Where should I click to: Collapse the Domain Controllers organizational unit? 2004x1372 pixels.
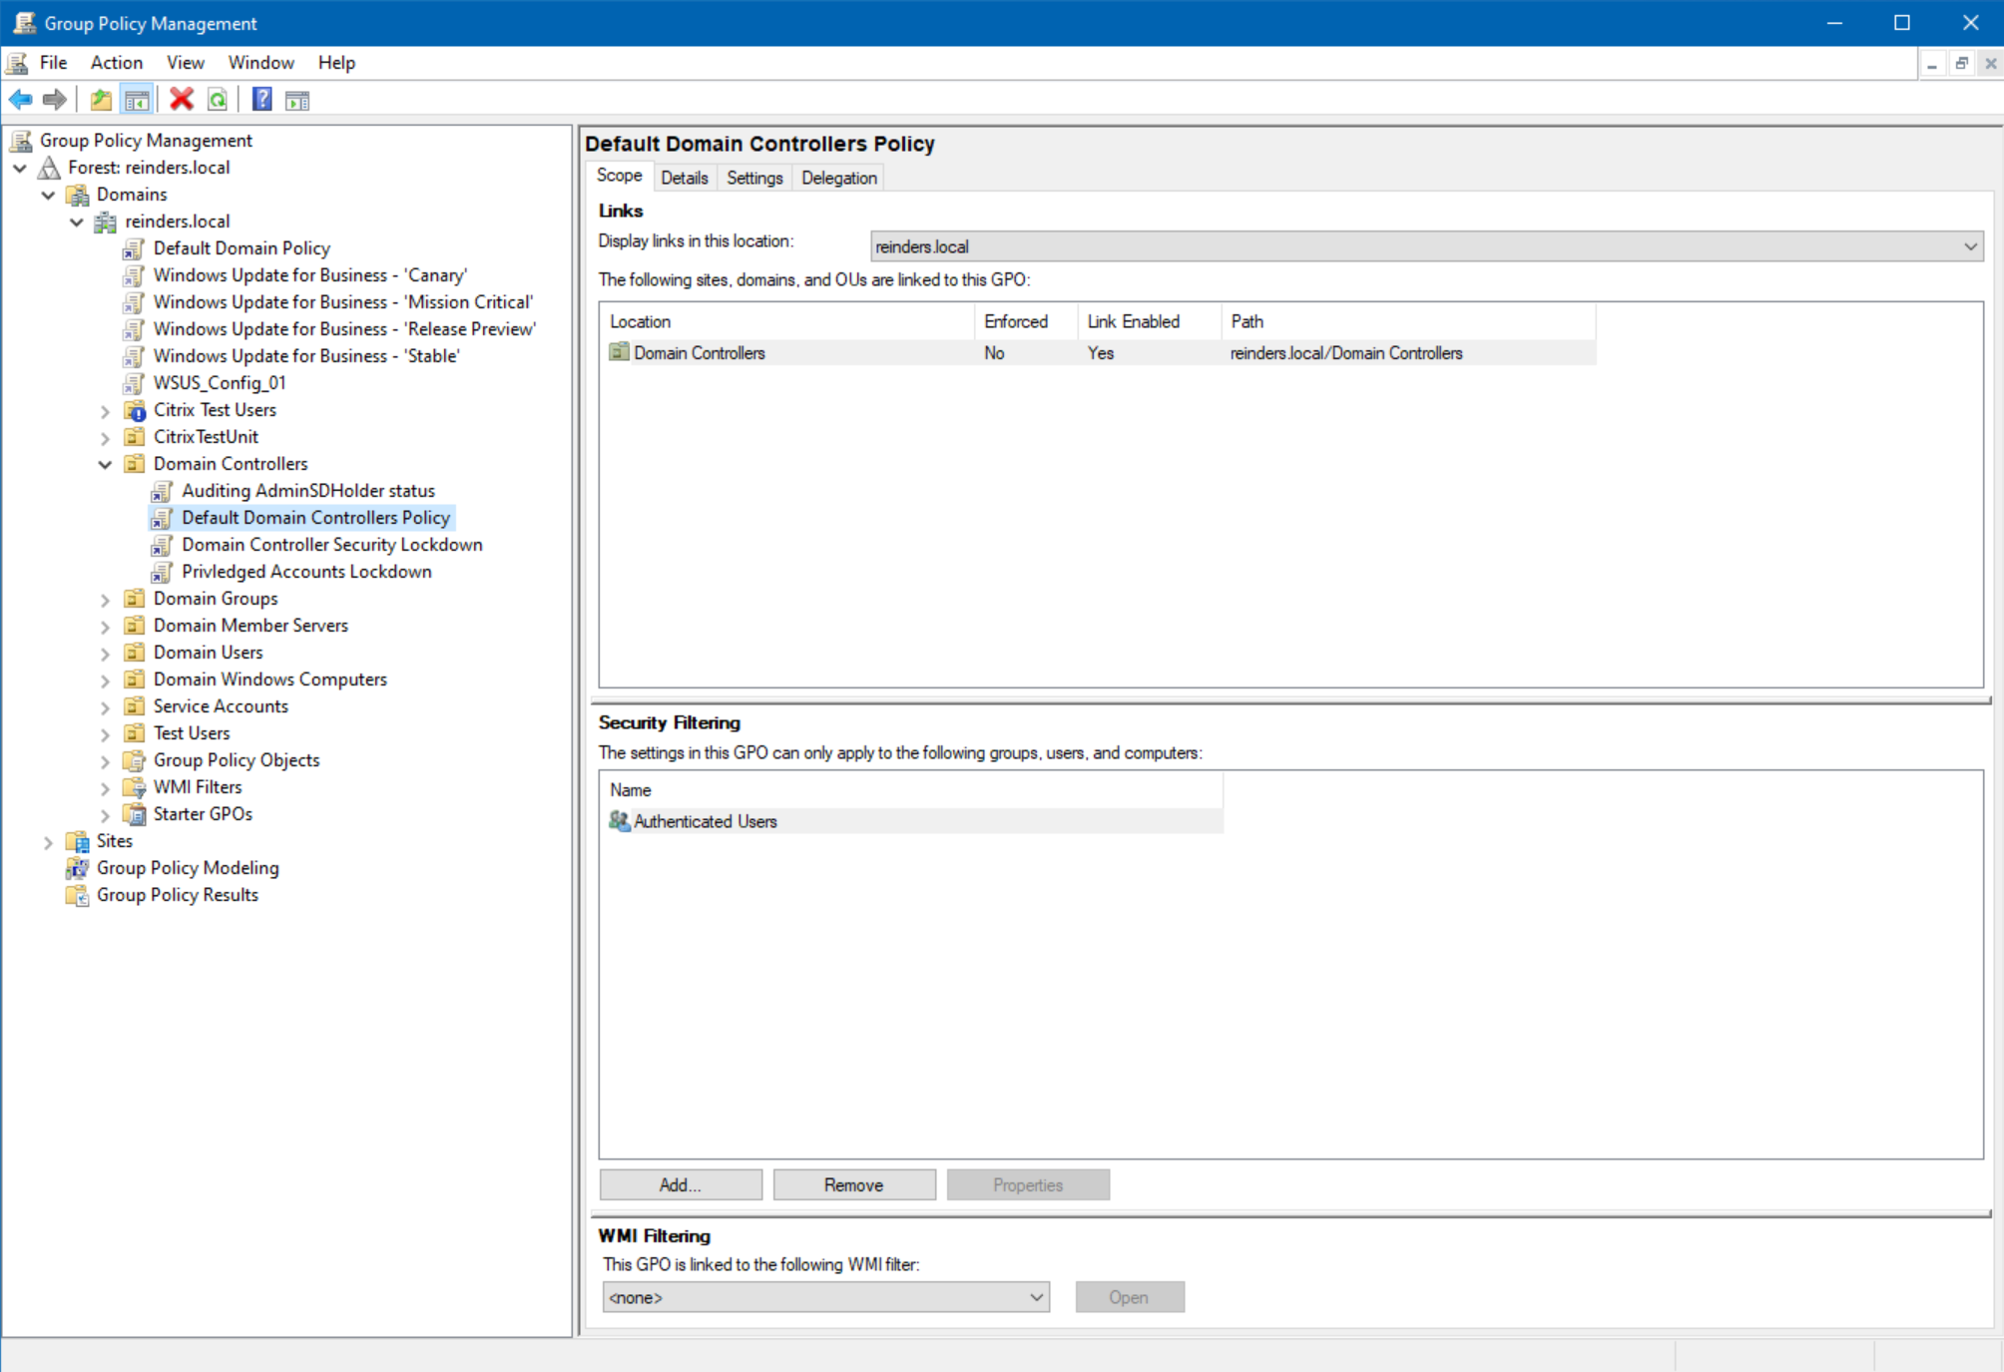106,463
